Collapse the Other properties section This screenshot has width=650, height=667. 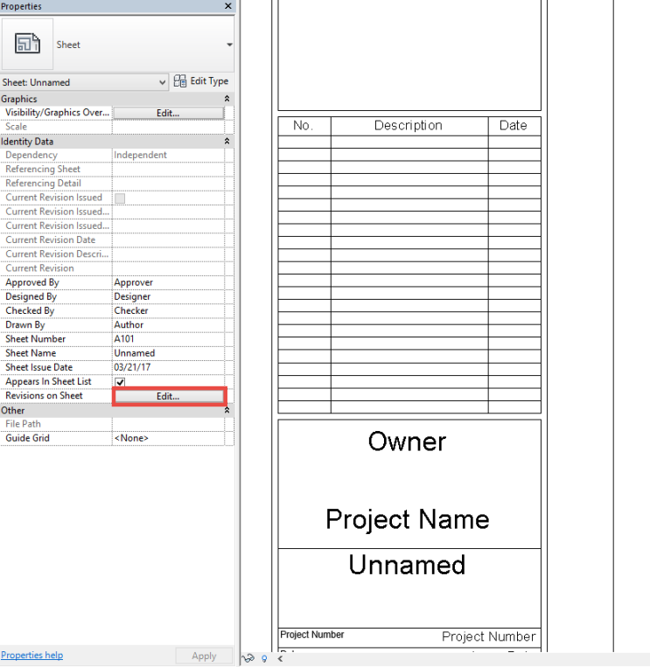(228, 411)
